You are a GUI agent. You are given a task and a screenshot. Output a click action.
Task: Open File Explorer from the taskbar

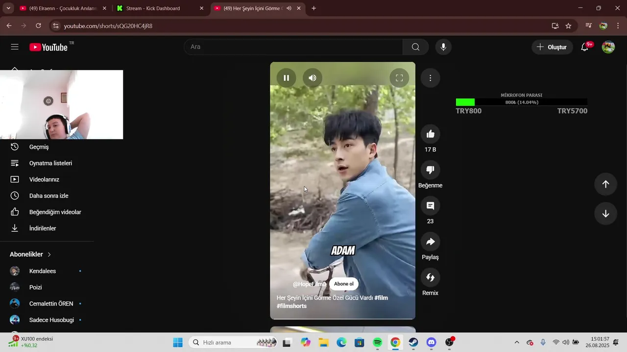point(324,342)
